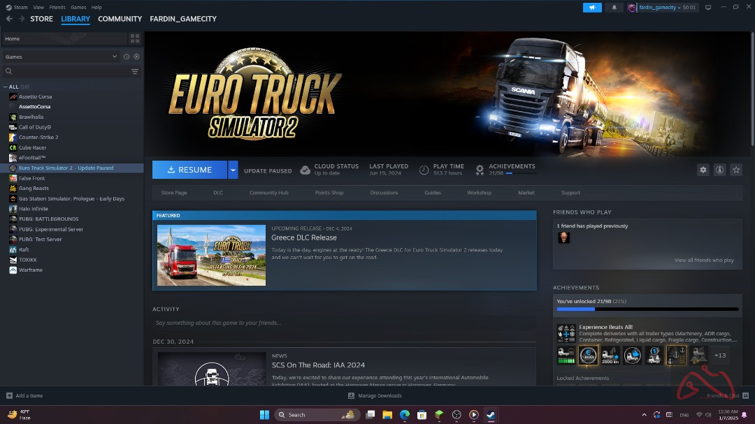The image size is (755, 424).
Task: Open the Steam Friends menu
Action: click(57, 7)
